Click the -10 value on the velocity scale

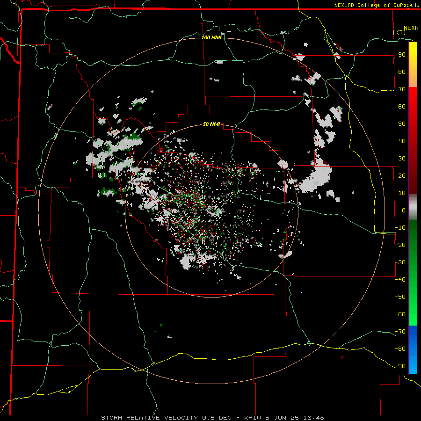click(x=400, y=228)
